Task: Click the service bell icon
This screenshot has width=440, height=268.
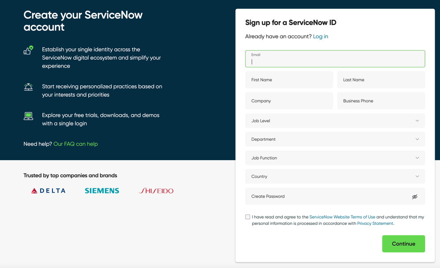Action: (x=28, y=87)
